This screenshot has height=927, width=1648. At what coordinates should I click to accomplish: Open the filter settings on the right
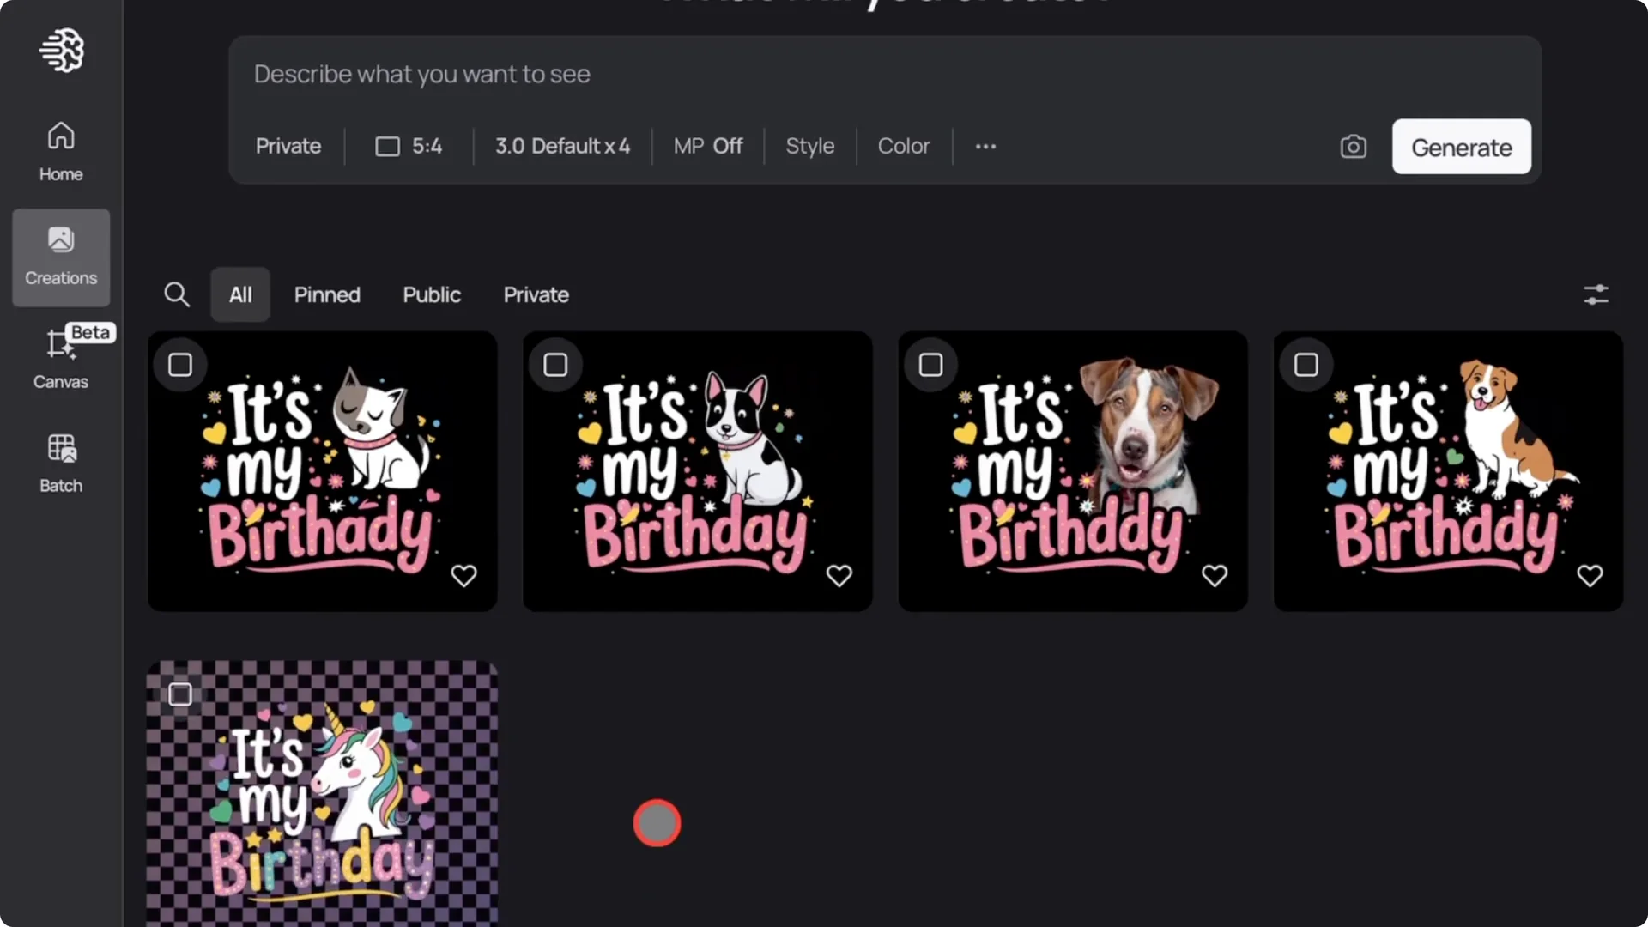[1596, 294]
